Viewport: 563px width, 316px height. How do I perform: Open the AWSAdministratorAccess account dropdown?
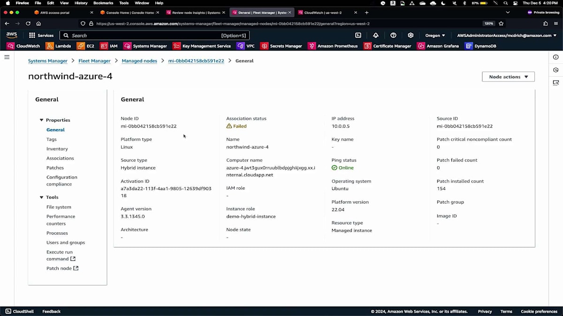(507, 35)
